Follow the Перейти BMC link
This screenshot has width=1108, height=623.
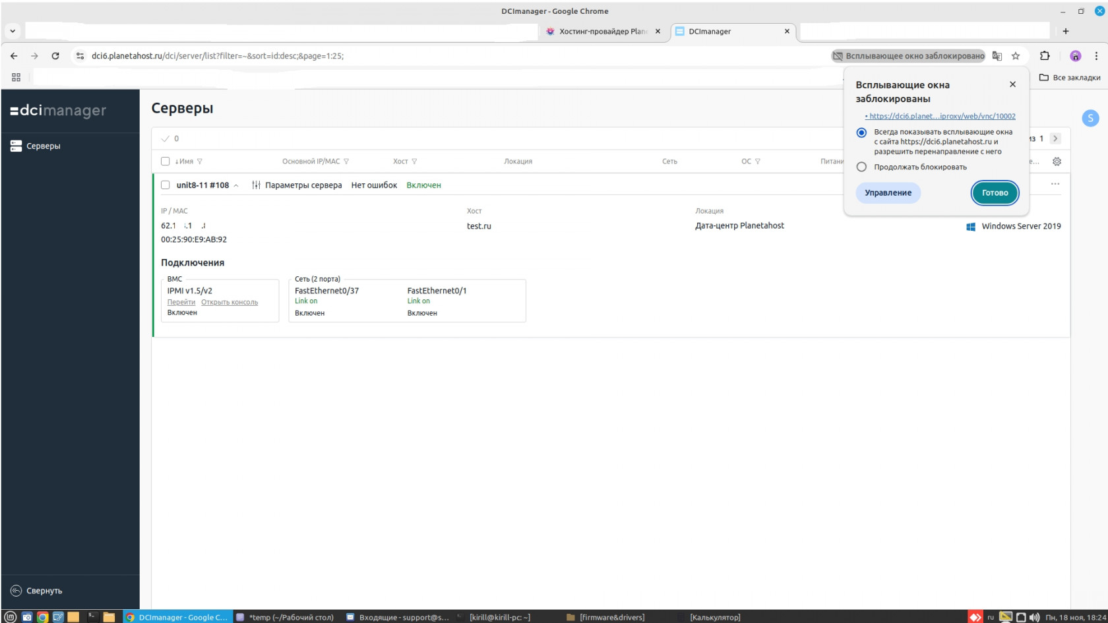point(181,302)
